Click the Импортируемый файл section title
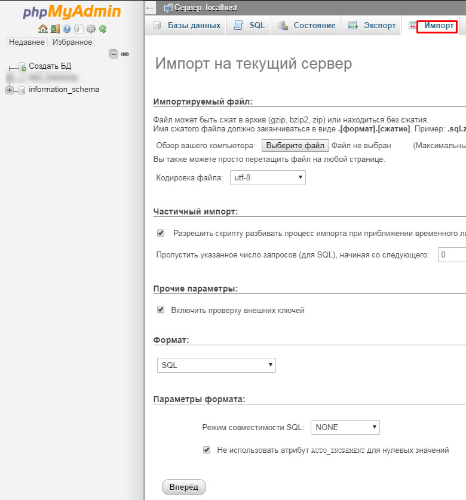Viewport: 466px width, 500px height. (203, 102)
